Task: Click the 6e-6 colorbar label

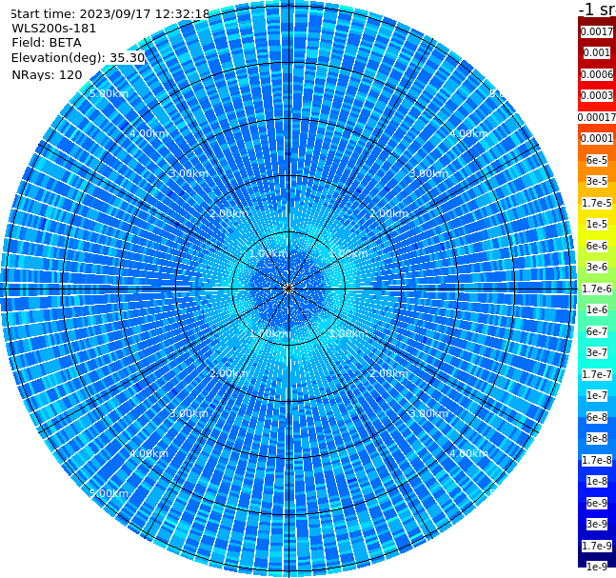Action: (597, 246)
